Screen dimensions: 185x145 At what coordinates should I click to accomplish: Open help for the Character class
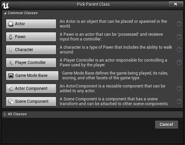point(179,50)
